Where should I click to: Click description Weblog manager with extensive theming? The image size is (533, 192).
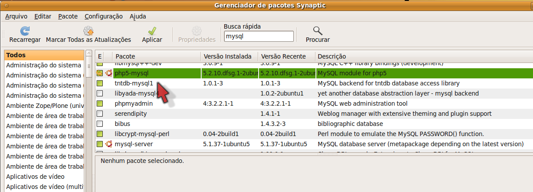404,114
